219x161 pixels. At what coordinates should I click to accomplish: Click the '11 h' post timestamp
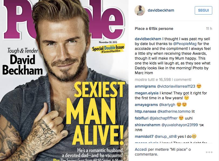pos(209,29)
